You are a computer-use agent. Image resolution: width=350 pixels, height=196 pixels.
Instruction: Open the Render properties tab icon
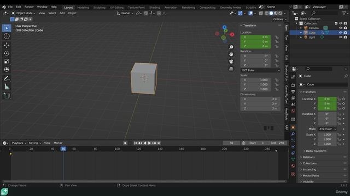[x=293, y=85]
